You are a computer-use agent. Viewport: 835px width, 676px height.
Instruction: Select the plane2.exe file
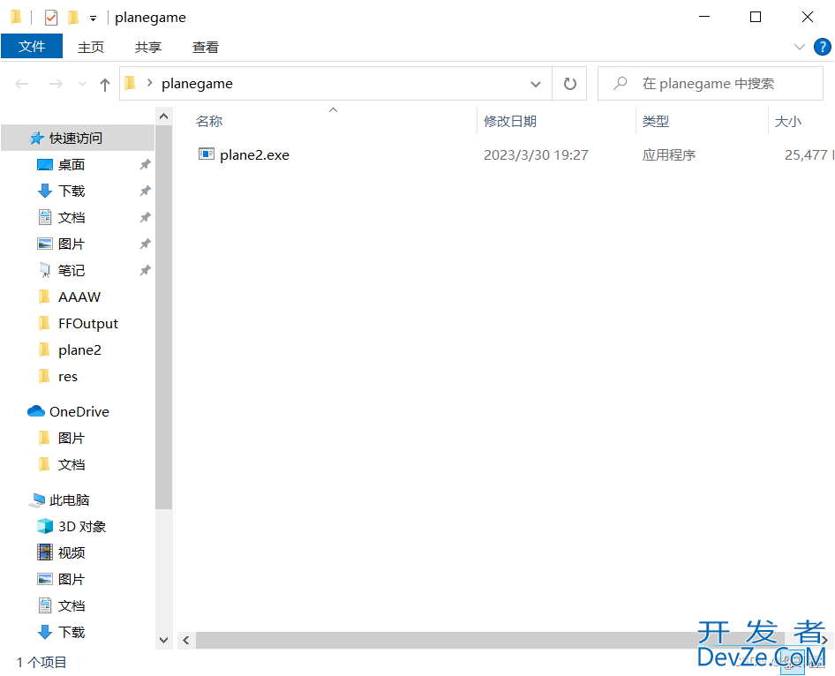254,155
